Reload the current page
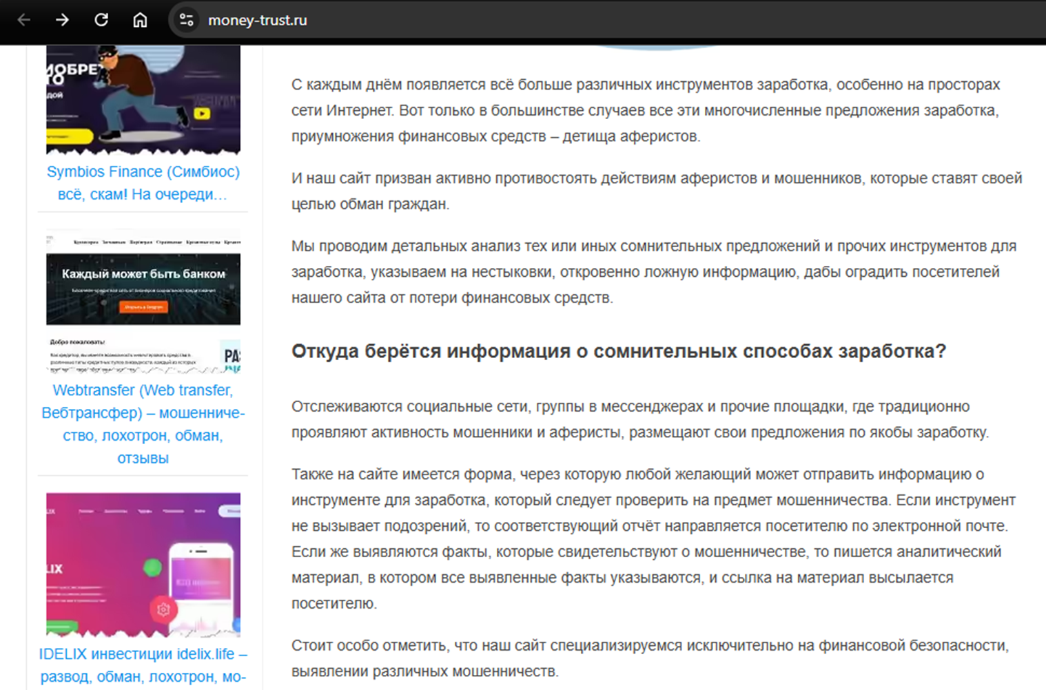1046x690 pixels. point(101,20)
